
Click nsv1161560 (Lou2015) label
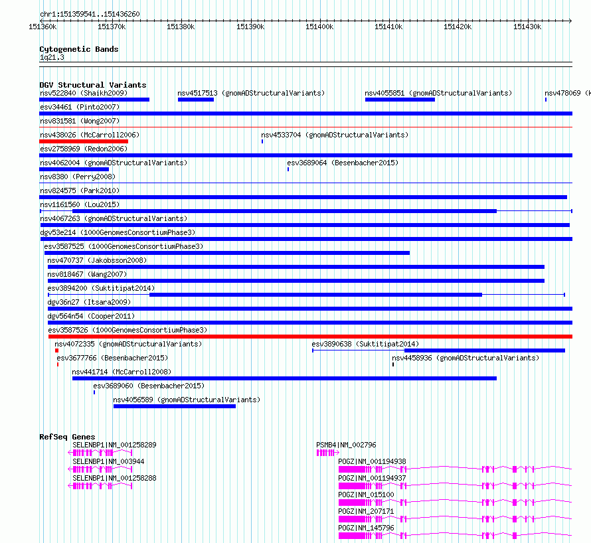[80, 204]
